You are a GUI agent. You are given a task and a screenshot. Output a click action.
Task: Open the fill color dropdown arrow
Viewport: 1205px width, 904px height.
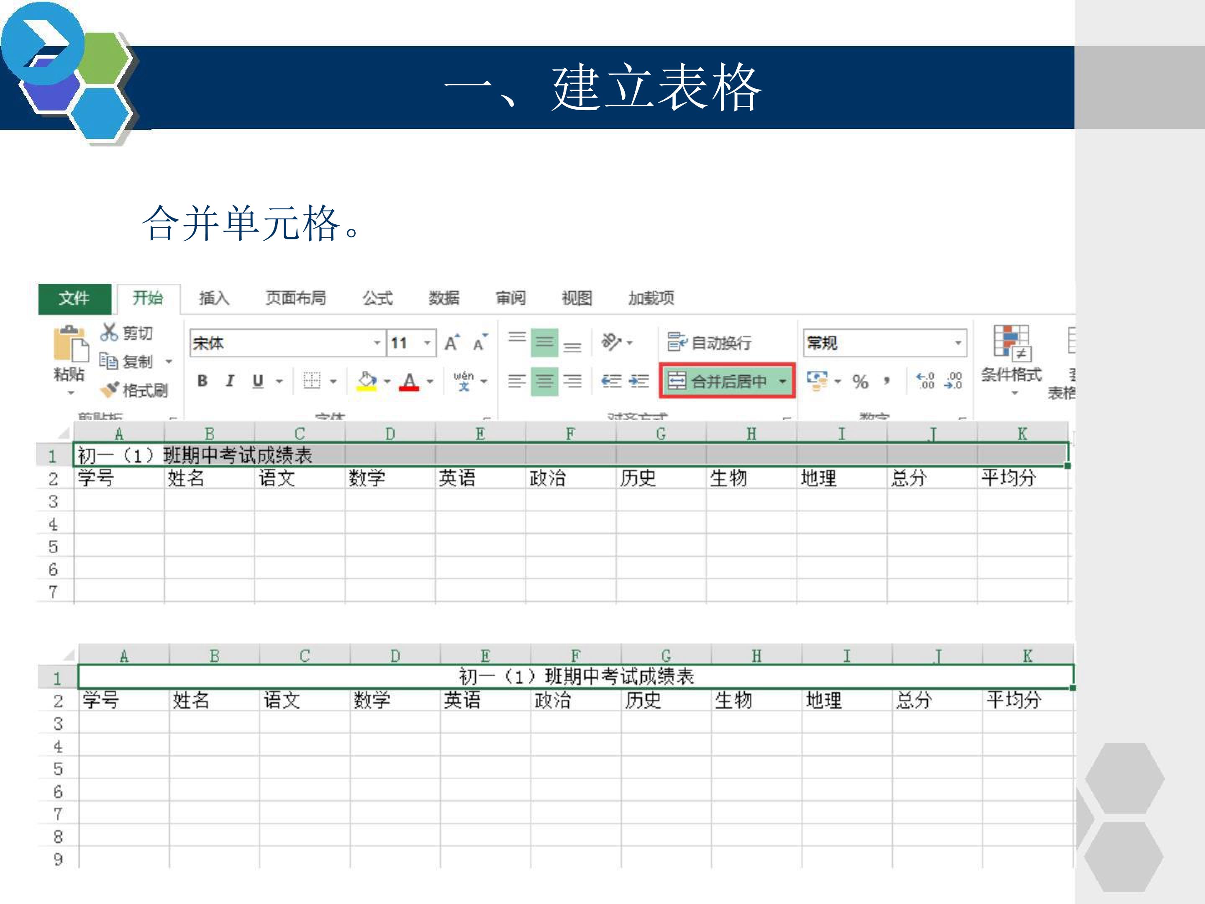click(387, 381)
